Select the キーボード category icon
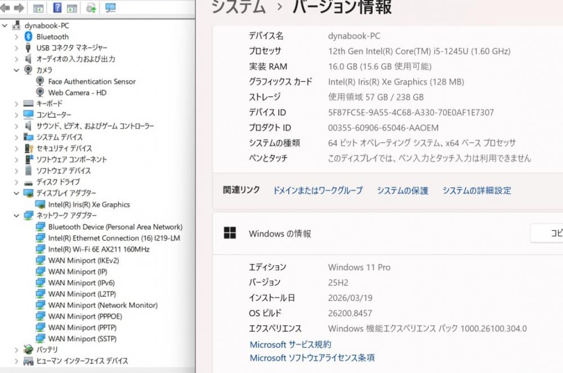 pos(28,104)
